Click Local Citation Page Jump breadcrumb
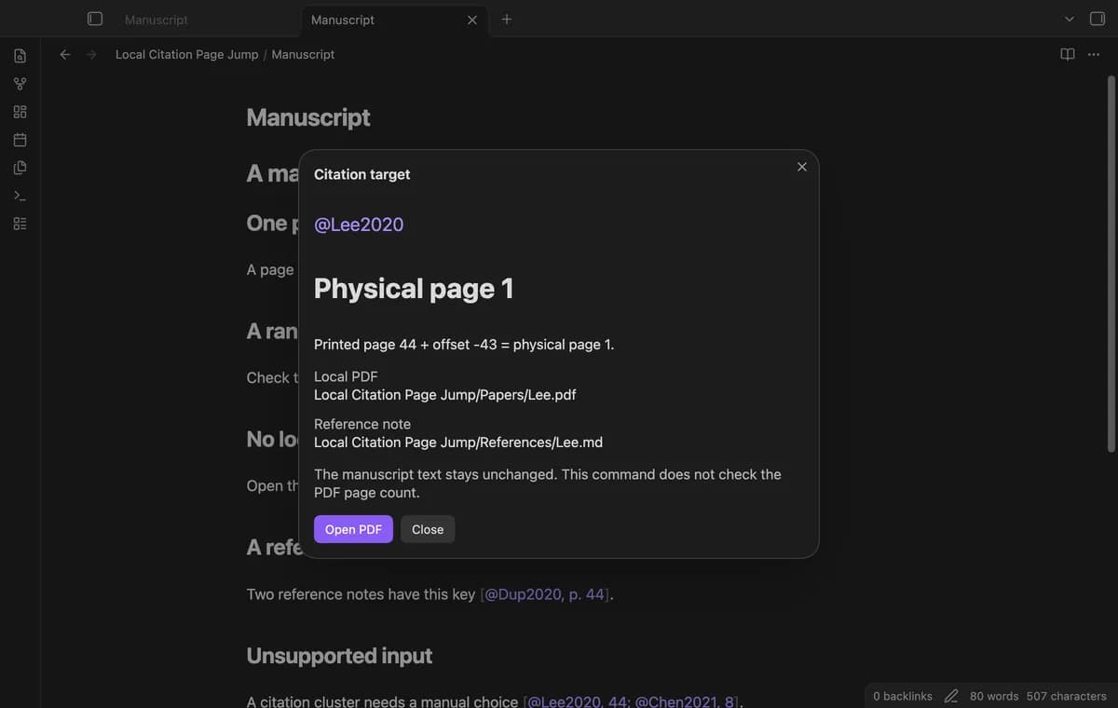The width and height of the screenshot is (1118, 708). pos(186,54)
